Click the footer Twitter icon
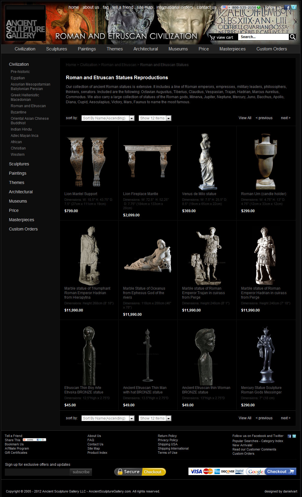 [x=294, y=436]
